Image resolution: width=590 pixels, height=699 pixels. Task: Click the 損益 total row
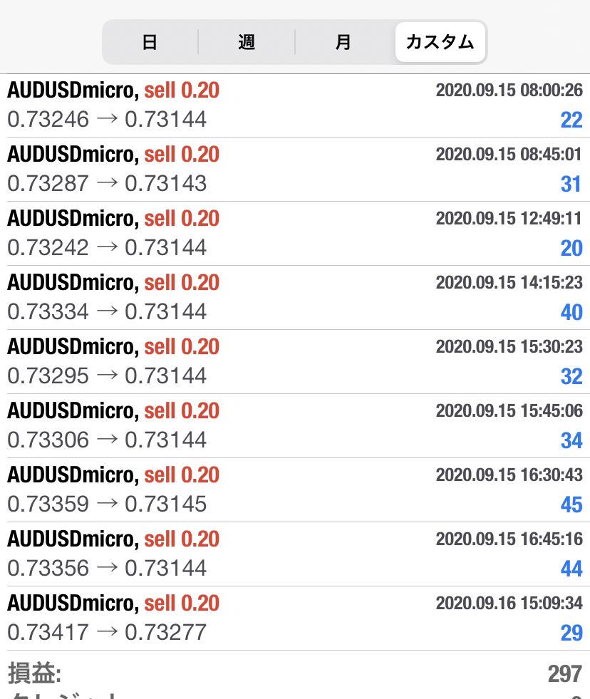click(x=294, y=673)
